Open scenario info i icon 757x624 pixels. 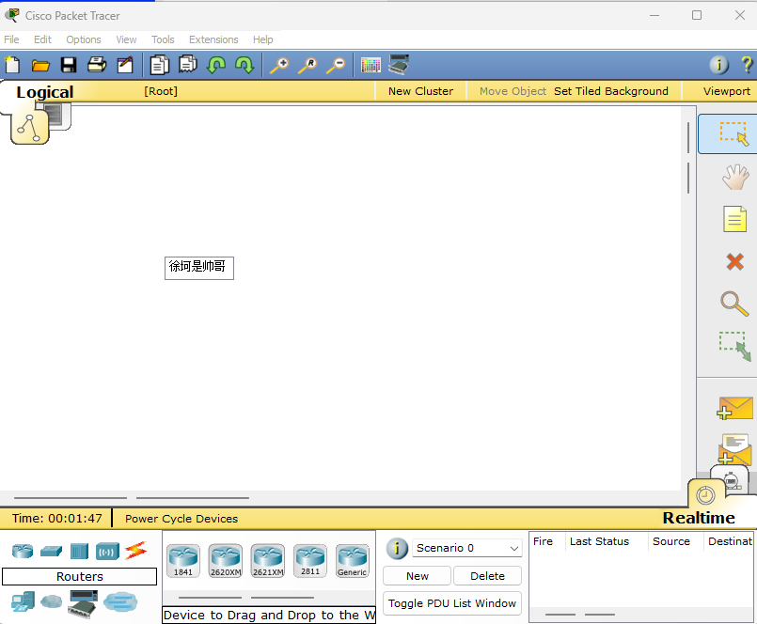(397, 548)
